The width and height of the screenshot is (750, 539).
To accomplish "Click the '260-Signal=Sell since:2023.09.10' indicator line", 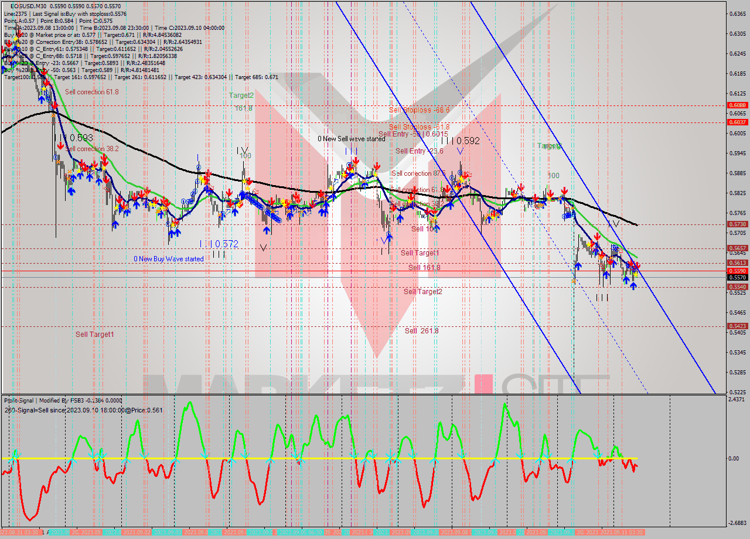I will [x=83, y=410].
